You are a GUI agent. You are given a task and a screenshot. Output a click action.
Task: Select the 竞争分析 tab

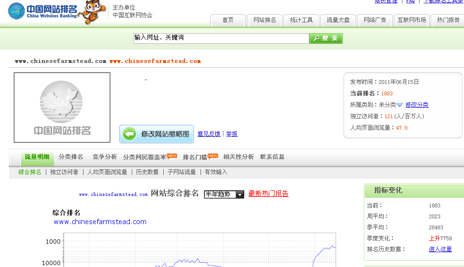(x=105, y=157)
